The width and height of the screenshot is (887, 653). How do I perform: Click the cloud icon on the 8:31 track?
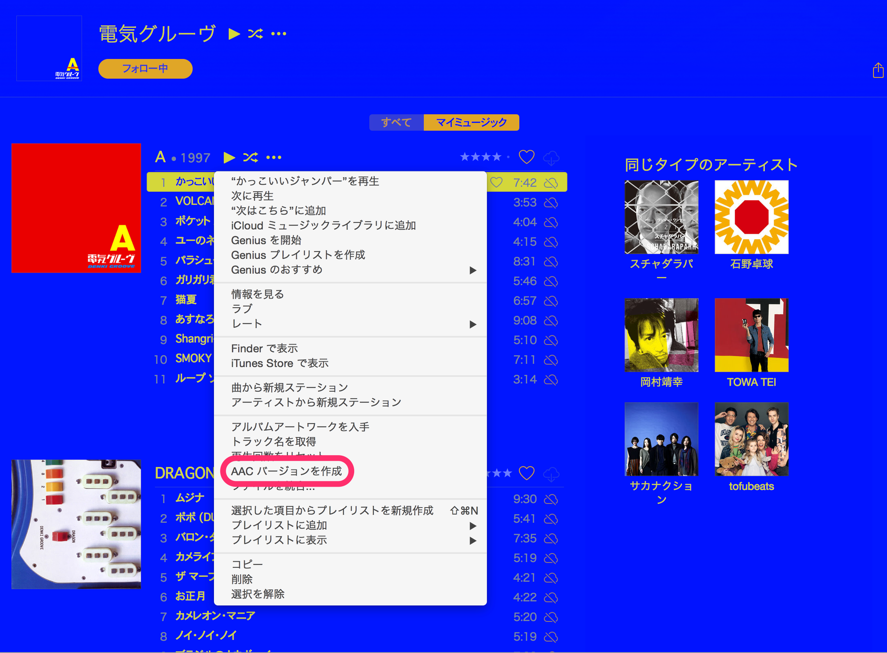551,262
